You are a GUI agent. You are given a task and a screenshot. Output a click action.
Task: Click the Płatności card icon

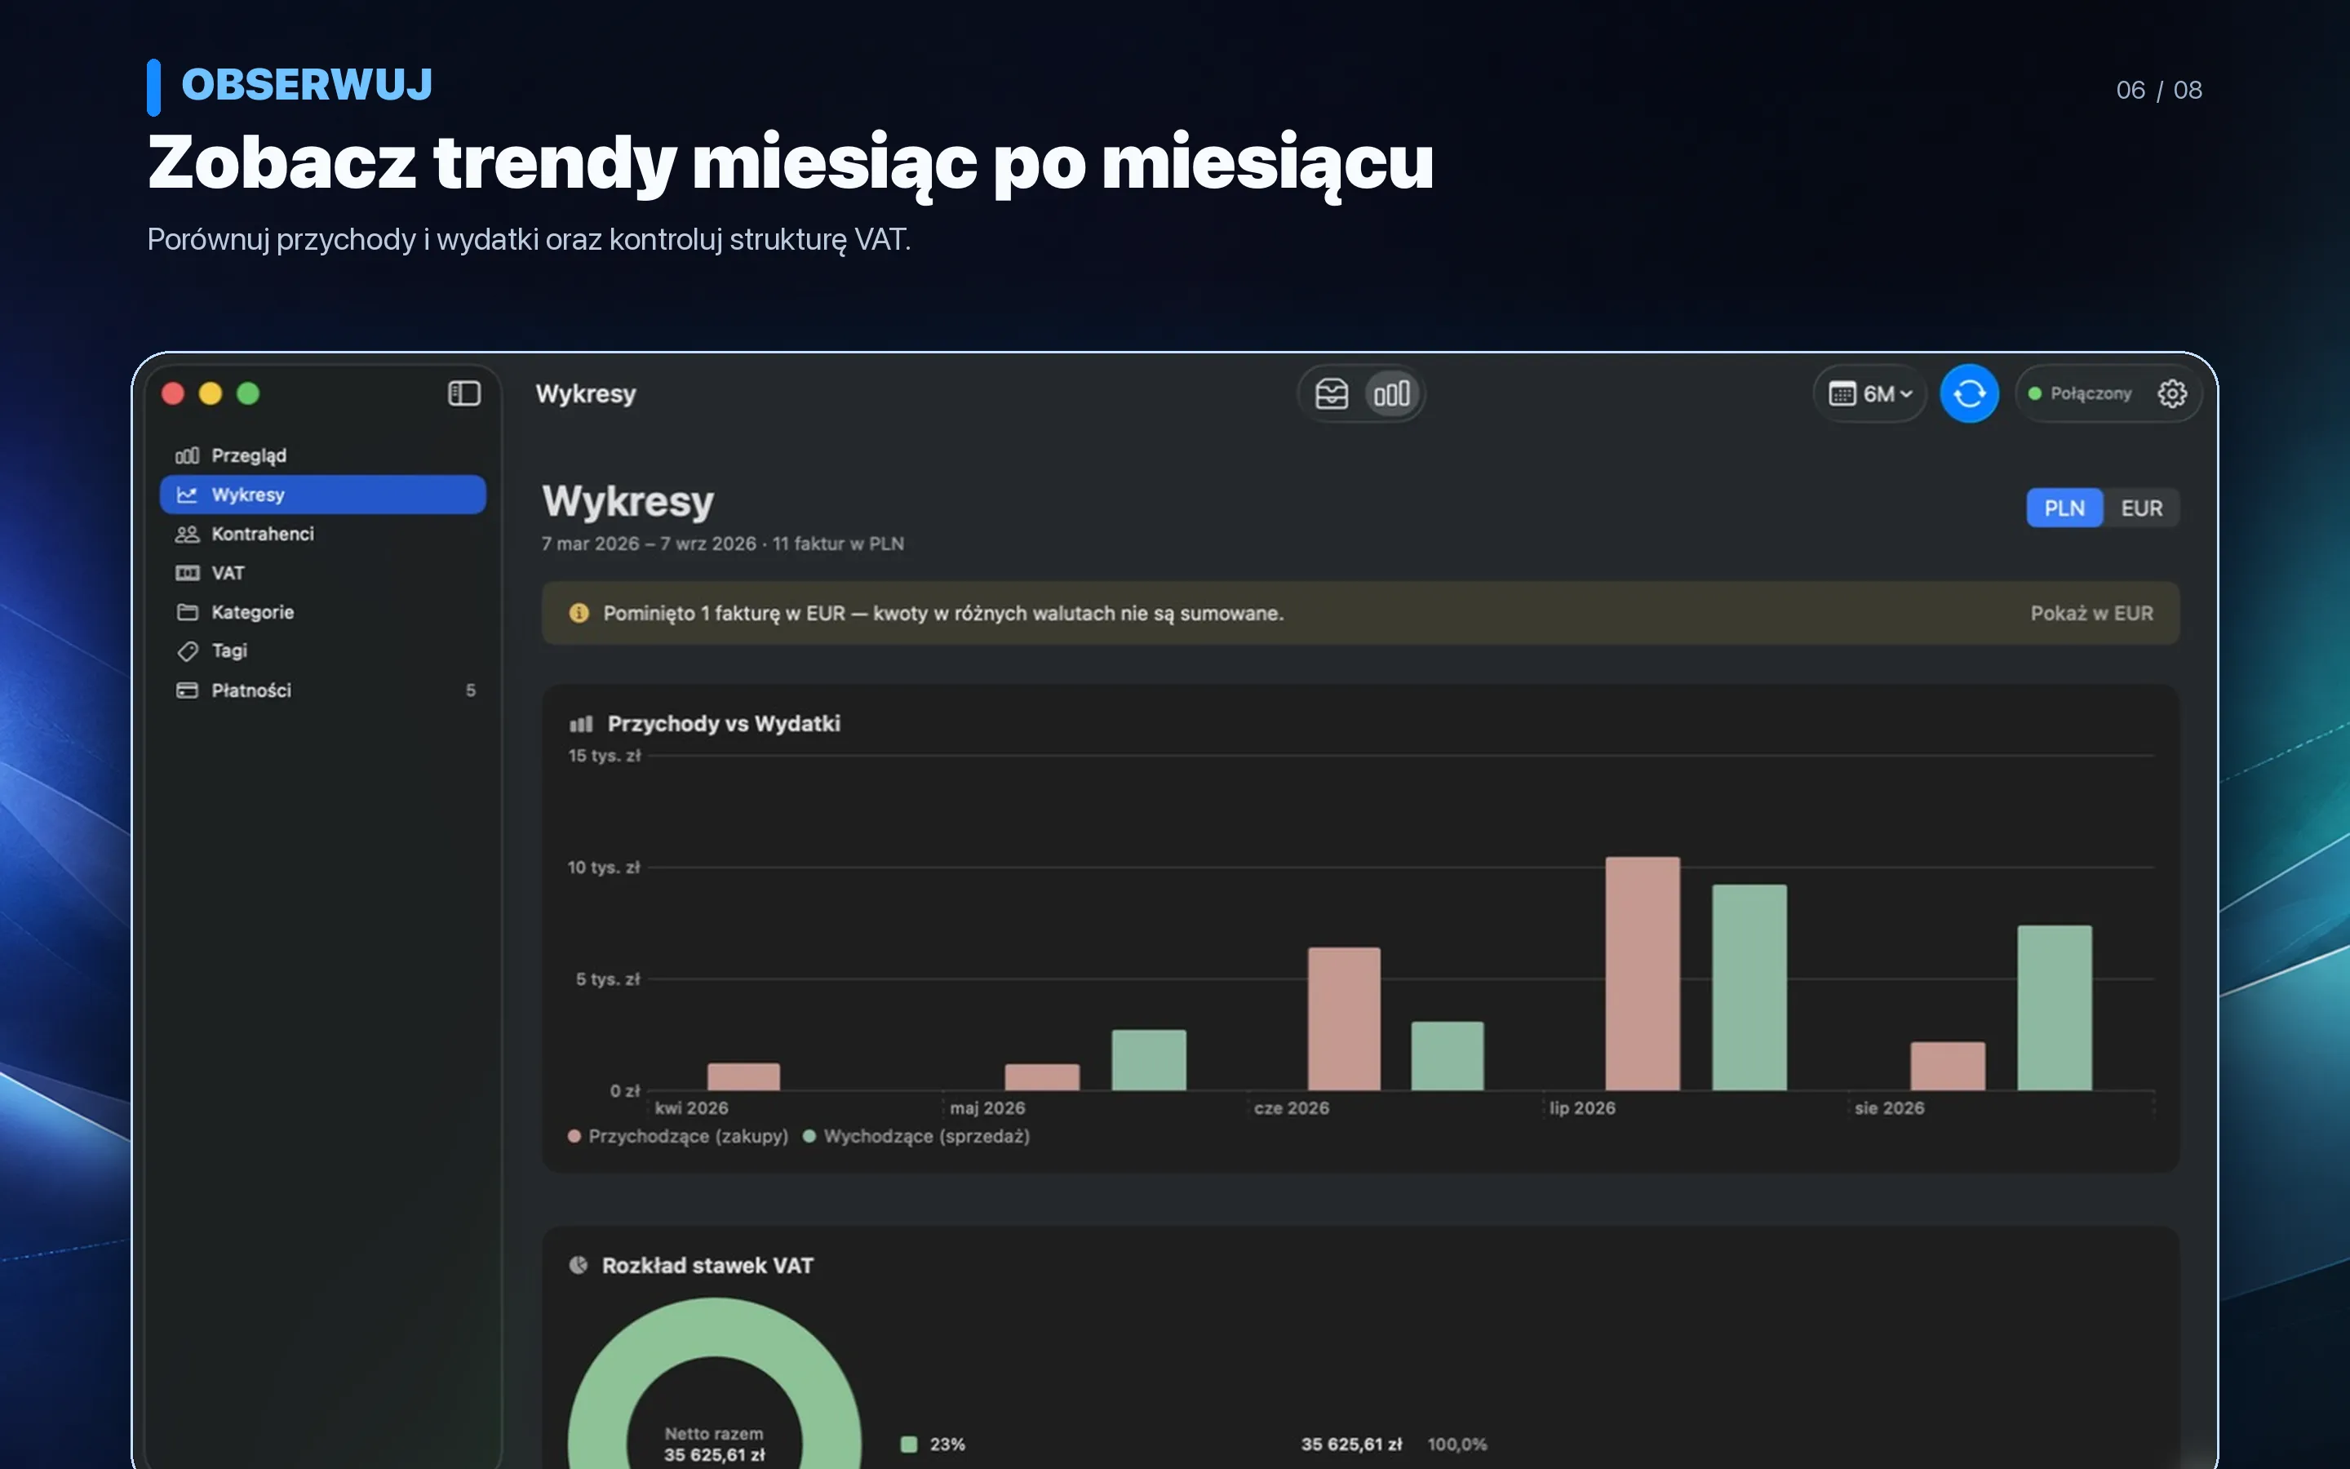188,690
